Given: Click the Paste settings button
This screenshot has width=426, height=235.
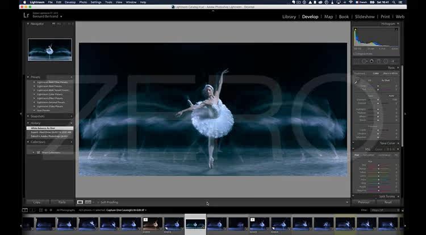Looking at the screenshot, I should (x=62, y=202).
